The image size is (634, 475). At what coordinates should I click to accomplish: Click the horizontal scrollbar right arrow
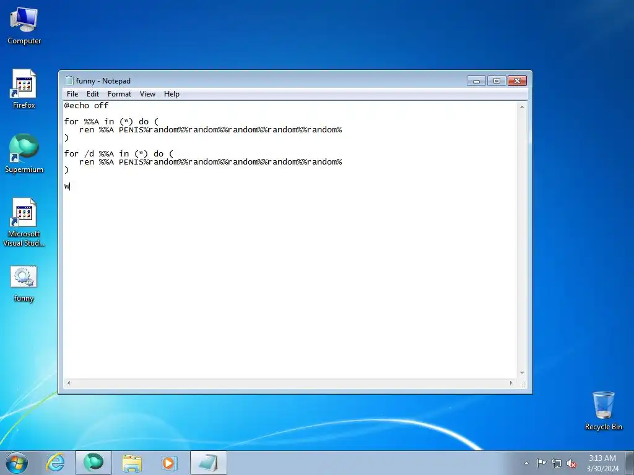[511, 383]
